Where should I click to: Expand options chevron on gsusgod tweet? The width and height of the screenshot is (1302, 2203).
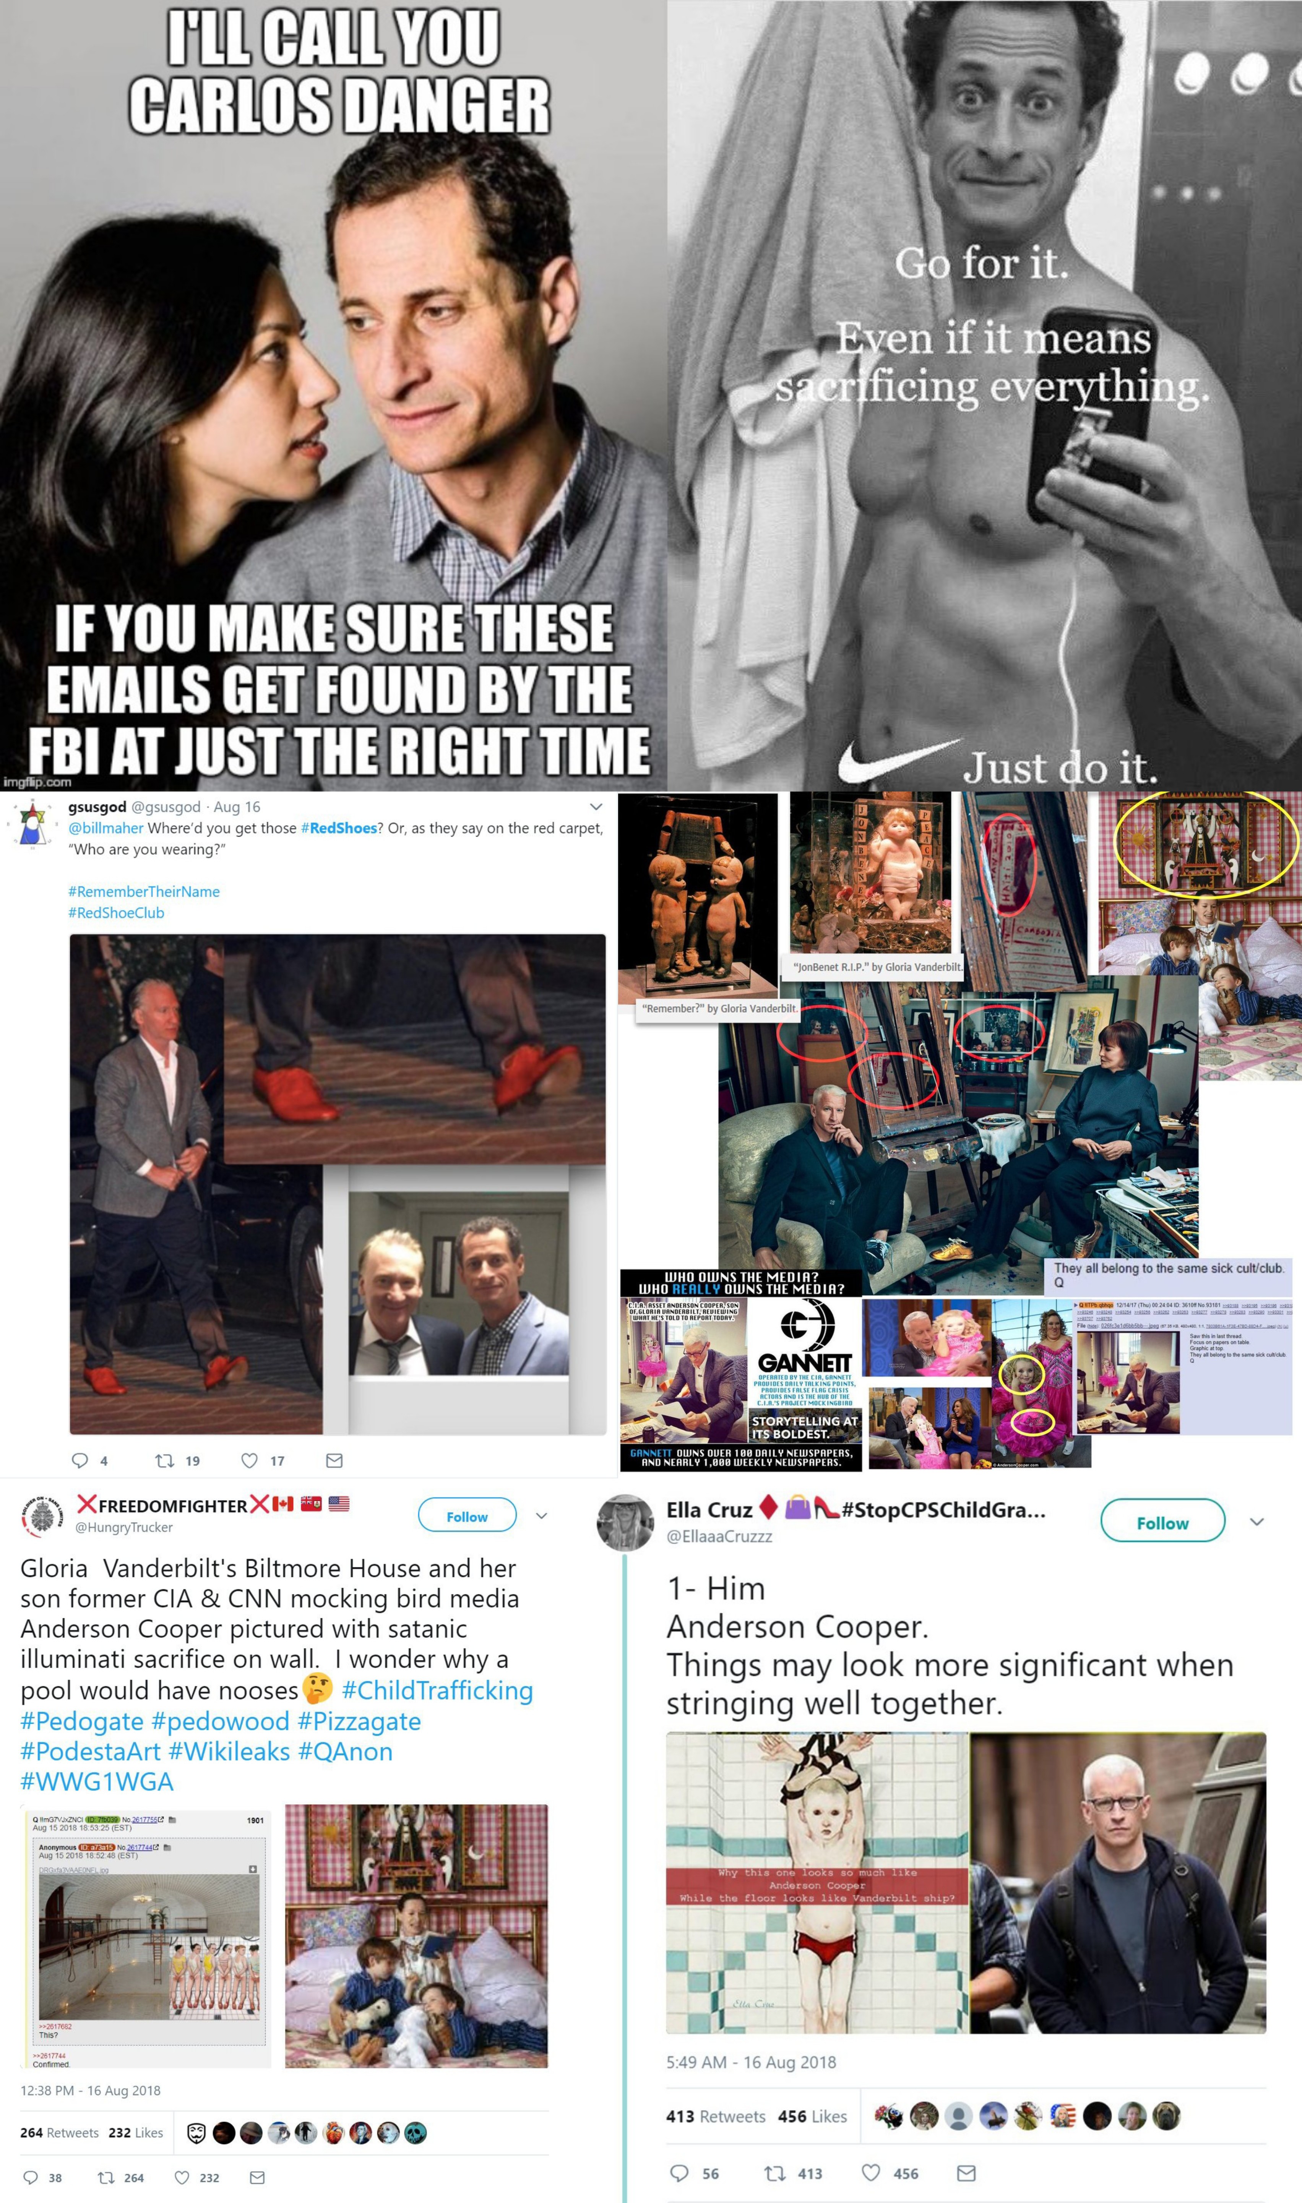pos(596,807)
